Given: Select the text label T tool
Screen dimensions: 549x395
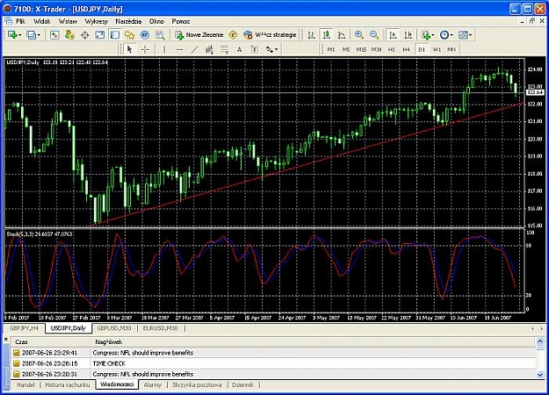Looking at the screenshot, I should (255, 50).
